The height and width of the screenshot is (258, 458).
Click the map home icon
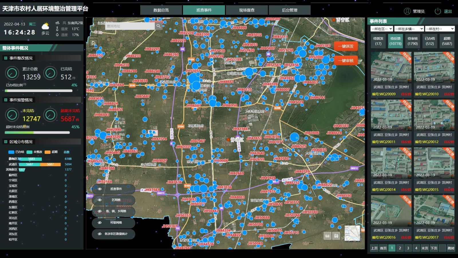93,43
